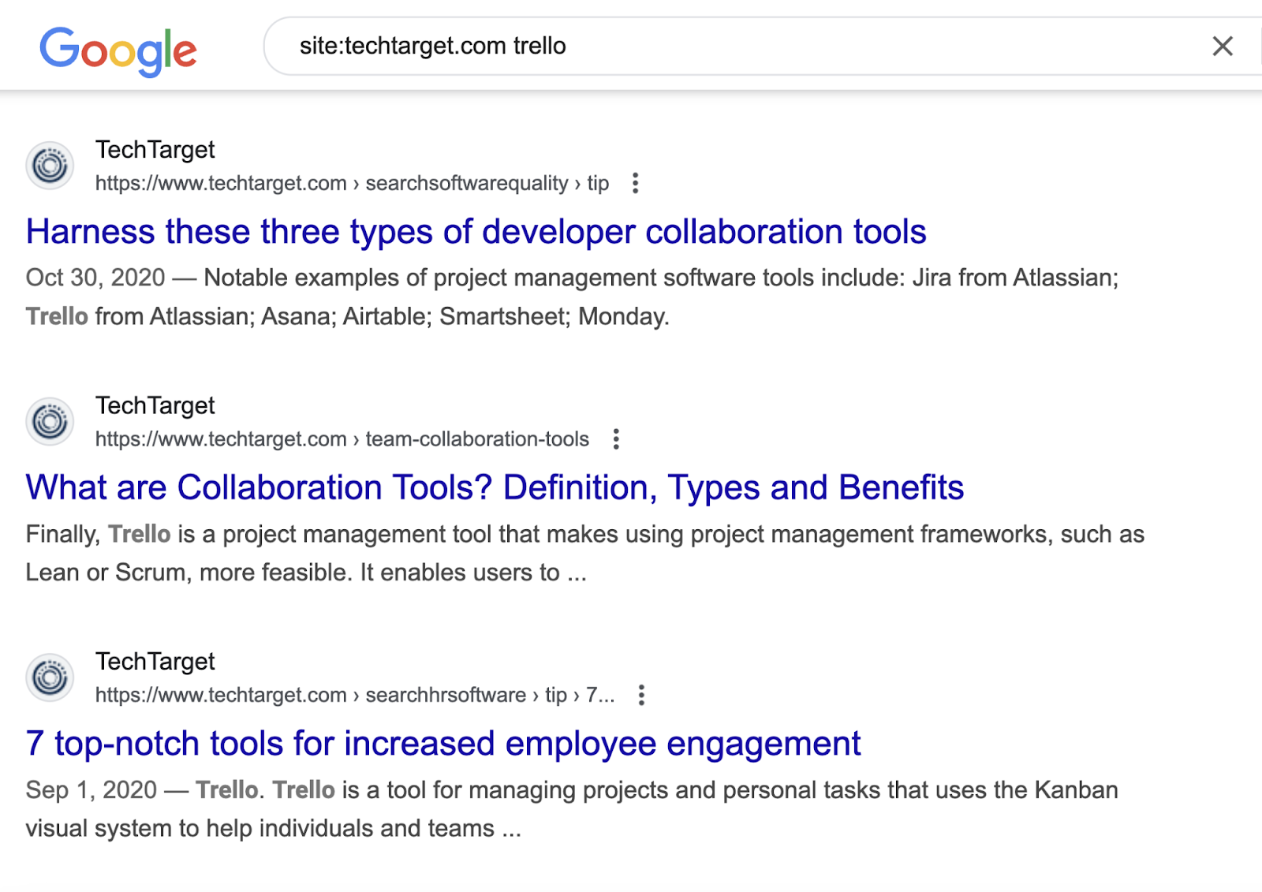Click TechTarget favicon beside developer collaboration result

coord(50,166)
